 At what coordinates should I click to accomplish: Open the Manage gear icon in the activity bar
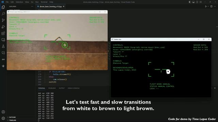click(3, 118)
